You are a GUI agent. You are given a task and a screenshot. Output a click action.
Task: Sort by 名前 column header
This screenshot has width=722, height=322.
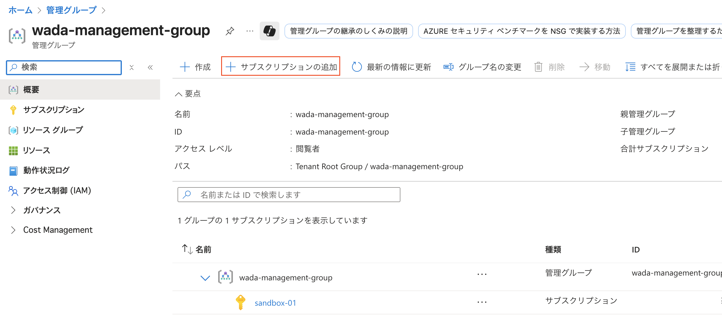(x=197, y=249)
